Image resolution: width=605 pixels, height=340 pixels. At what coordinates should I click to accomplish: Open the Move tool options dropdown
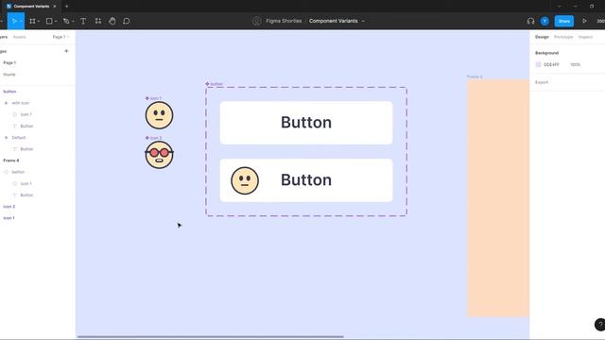pos(21,21)
